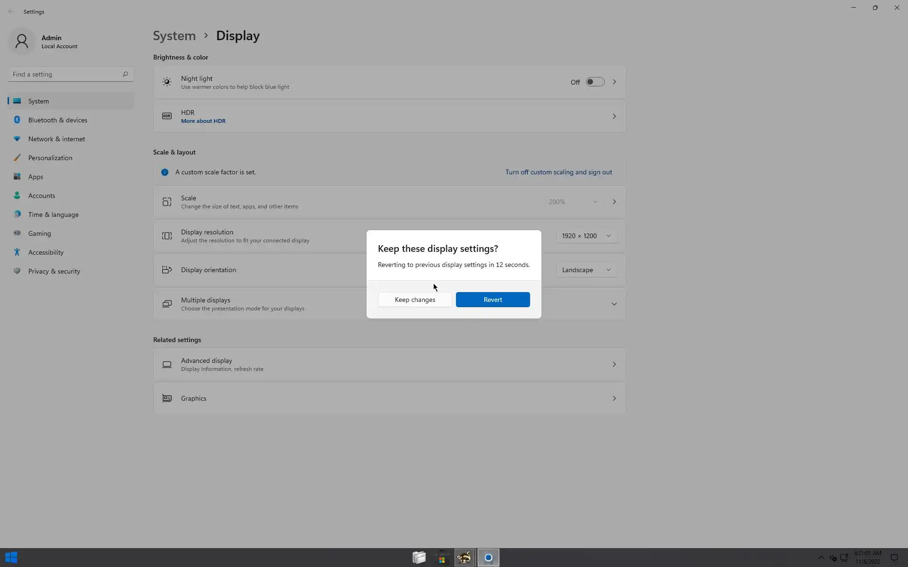Click the Network & internet wifi icon
The width and height of the screenshot is (908, 567).
coord(17,139)
